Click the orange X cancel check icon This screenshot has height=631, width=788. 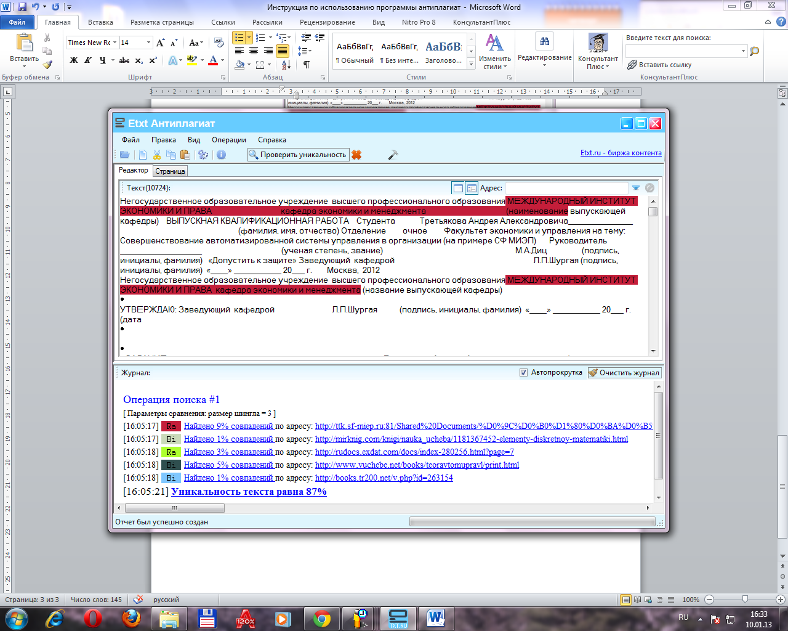356,155
